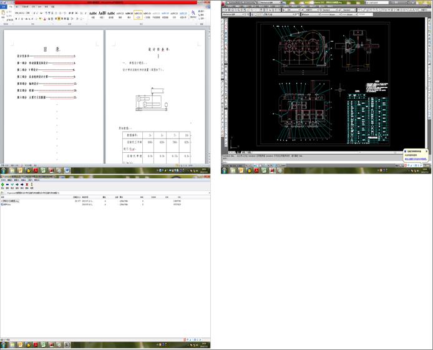Viewport: 433px width, 350px height.
Task: Click Start orb in the taskbar below AutoCAD
Action: click(x=224, y=170)
